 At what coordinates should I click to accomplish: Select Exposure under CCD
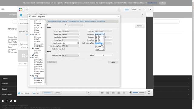39,64
